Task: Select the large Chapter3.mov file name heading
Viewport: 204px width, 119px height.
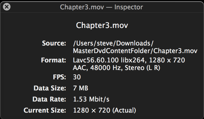Action: 102,25
